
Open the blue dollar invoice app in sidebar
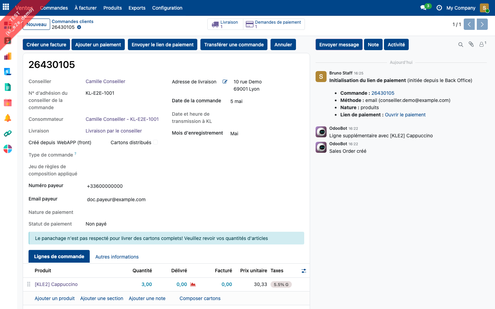coord(8,71)
